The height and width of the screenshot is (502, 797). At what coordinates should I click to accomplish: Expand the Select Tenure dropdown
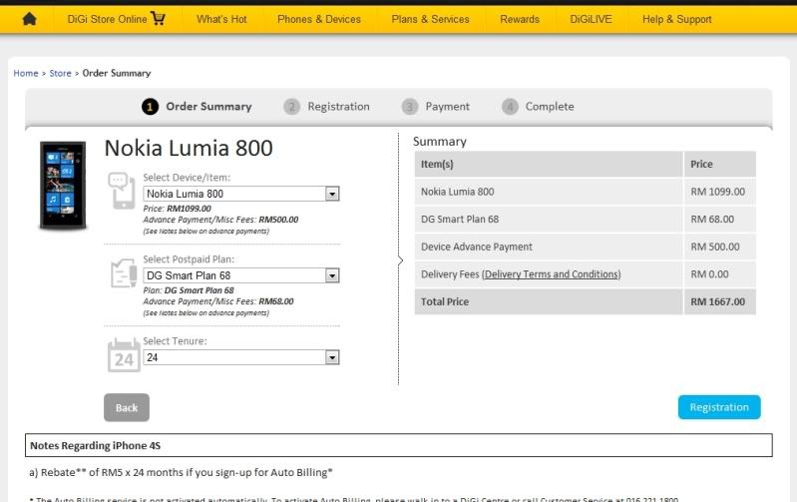332,357
